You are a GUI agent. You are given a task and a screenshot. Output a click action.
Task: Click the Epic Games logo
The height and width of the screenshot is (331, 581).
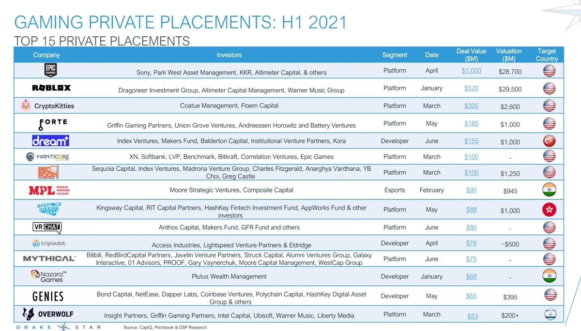click(50, 70)
